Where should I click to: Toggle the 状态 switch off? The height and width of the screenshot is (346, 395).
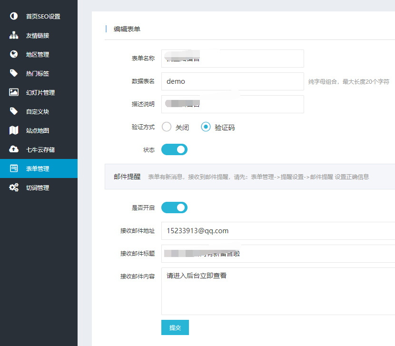pos(174,150)
